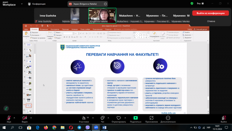Switch to the Показ слайдів ribbon tab
Image resolution: width=232 pixels, height=131 pixels.
point(85,29)
